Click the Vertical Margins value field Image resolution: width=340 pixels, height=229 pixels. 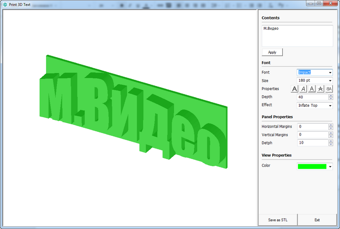(313, 135)
